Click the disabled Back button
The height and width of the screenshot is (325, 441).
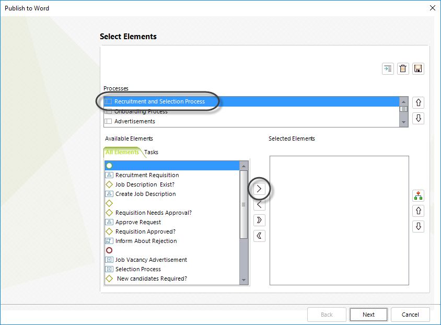pyautogui.click(x=327, y=315)
